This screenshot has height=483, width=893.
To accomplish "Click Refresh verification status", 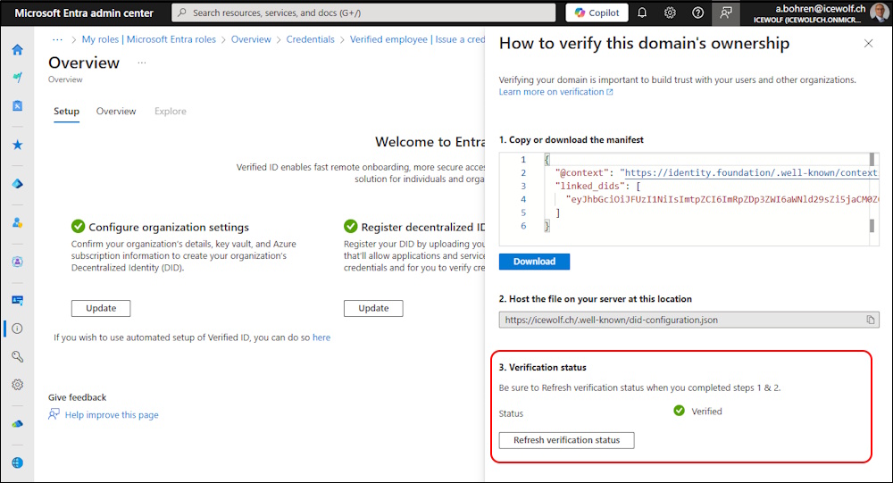I will [567, 440].
